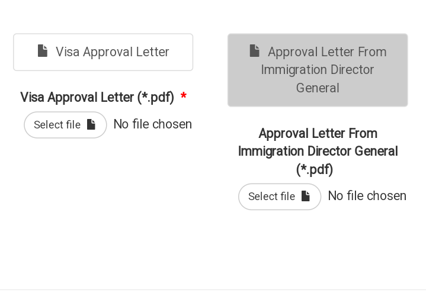Click the word "General" in the gray tab
This screenshot has width=426, height=296.
pyautogui.click(x=318, y=88)
